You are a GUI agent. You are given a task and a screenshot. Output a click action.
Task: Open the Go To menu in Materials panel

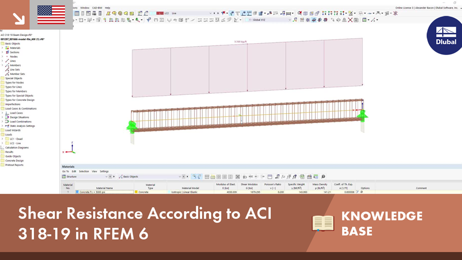click(65, 171)
